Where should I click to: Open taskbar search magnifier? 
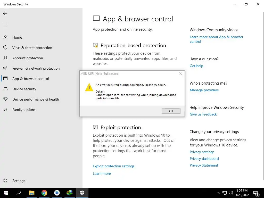click(19, 193)
